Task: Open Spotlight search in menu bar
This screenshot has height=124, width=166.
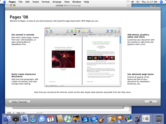Action: tap(161, 2)
